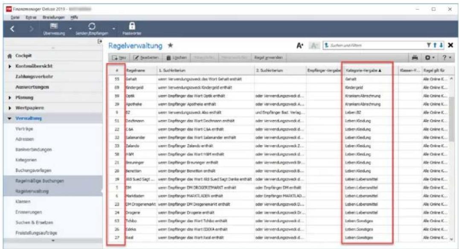Mark Regelverwaltung as favorite with the star
The width and height of the screenshot is (459, 249).
pos(170,45)
